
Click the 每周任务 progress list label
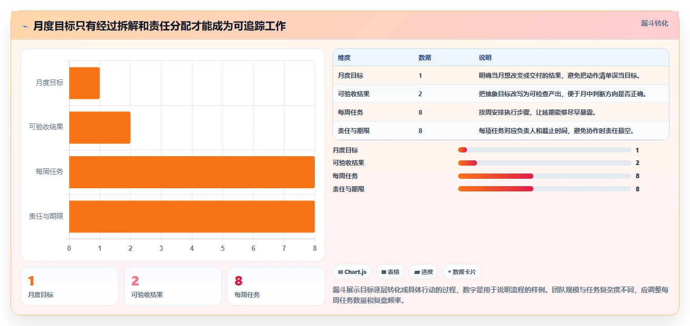pyautogui.click(x=345, y=176)
